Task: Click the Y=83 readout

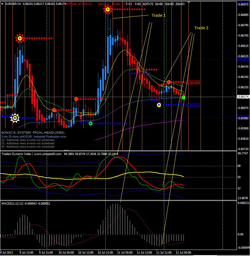Action: [138, 4]
